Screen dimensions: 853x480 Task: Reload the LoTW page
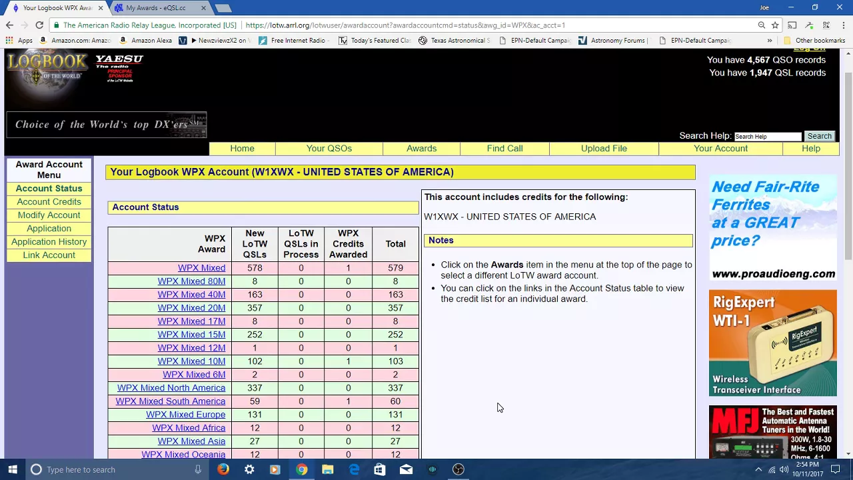tap(39, 25)
